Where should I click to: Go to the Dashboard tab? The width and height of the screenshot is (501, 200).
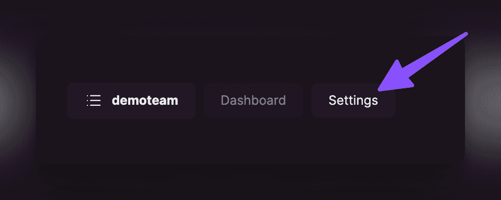[x=253, y=101]
